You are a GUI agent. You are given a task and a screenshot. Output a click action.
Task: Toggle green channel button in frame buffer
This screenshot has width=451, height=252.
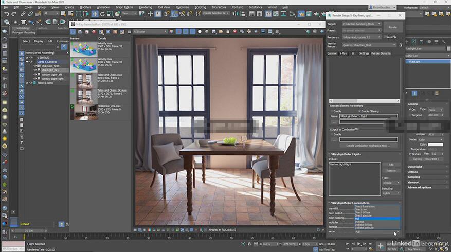coord(186,32)
